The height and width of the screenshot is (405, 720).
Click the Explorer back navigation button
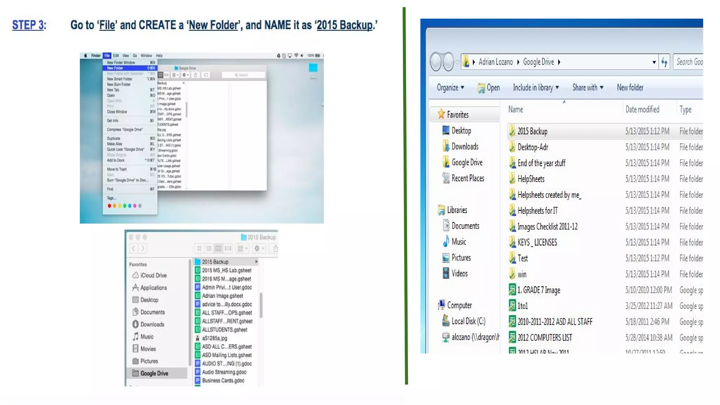tap(436, 62)
